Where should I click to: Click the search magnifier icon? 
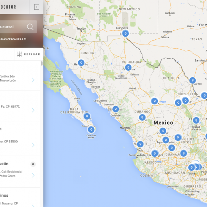pos(30,27)
